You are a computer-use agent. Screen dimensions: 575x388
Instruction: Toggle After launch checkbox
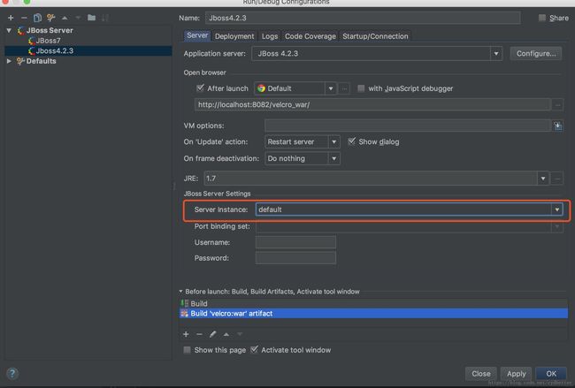[200, 87]
